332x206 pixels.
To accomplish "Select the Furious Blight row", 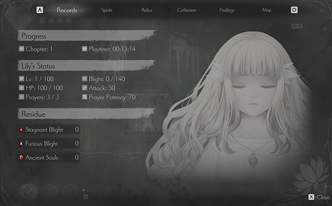I will (x=49, y=143).
